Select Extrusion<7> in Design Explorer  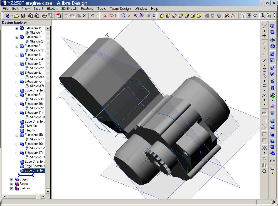click(x=33, y=81)
